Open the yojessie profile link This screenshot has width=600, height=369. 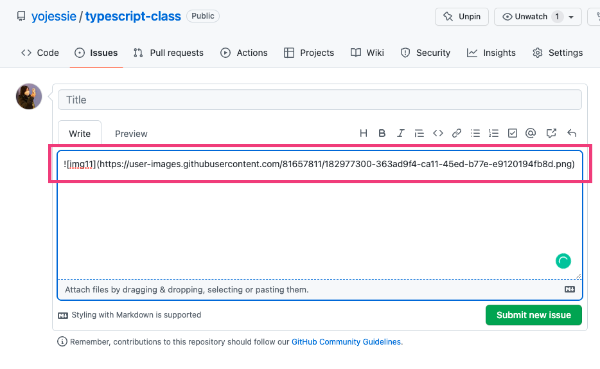tap(54, 16)
